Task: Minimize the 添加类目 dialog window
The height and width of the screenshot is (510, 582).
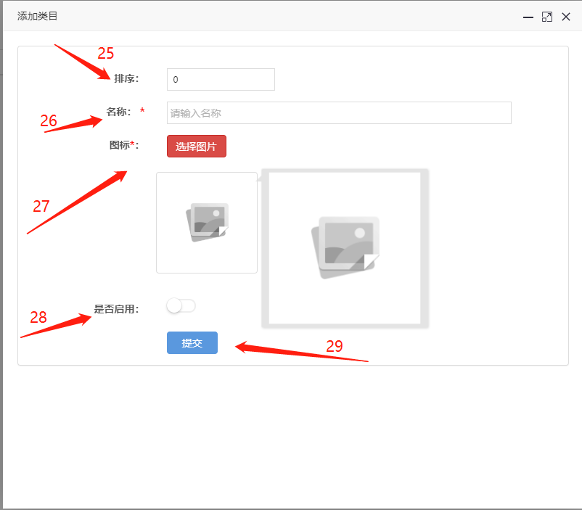Action: tap(528, 17)
